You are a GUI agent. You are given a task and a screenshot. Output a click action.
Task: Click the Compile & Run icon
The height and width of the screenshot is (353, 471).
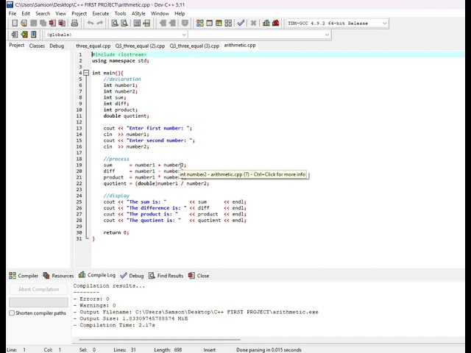(219, 23)
